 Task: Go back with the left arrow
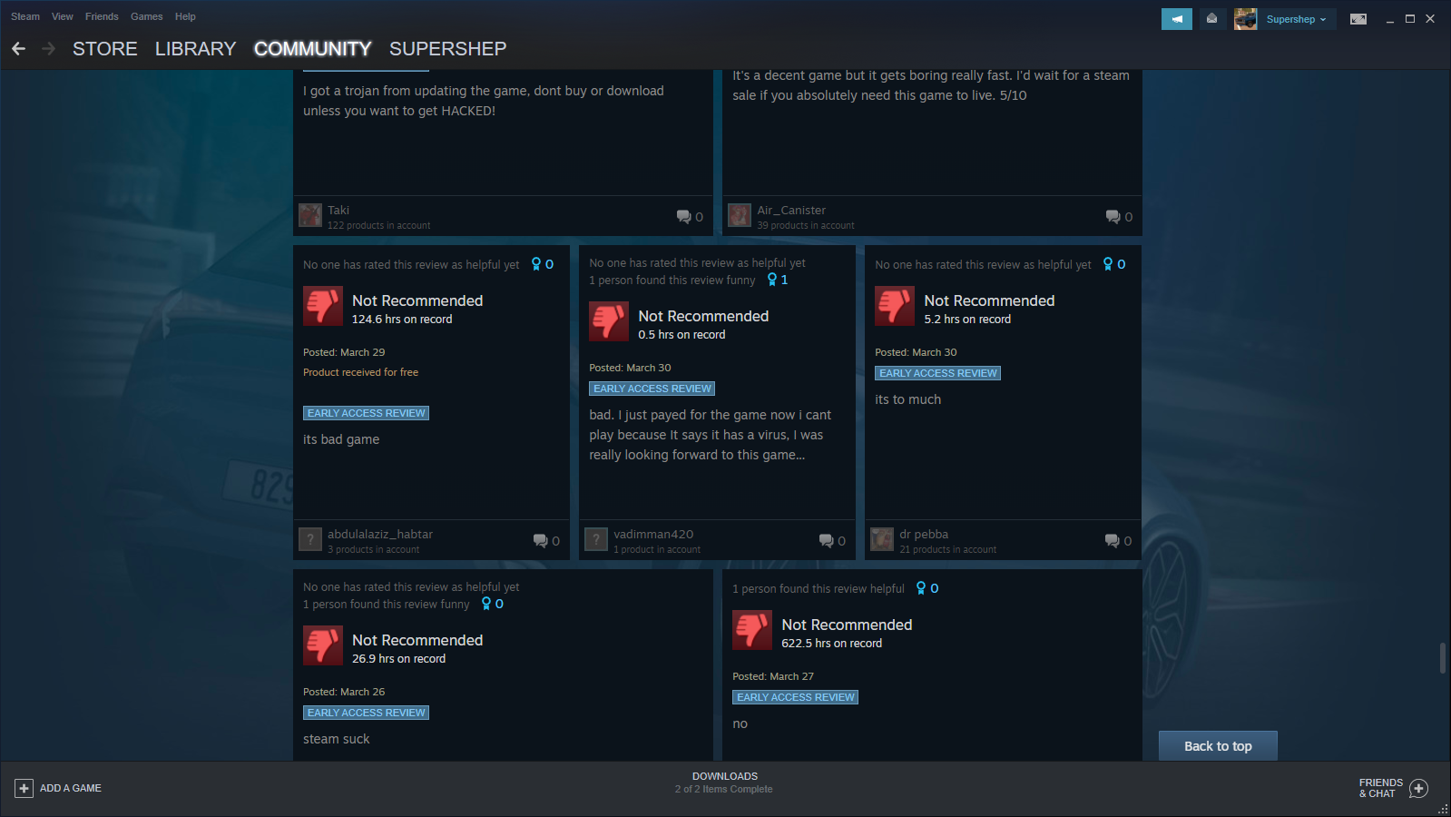click(18, 49)
